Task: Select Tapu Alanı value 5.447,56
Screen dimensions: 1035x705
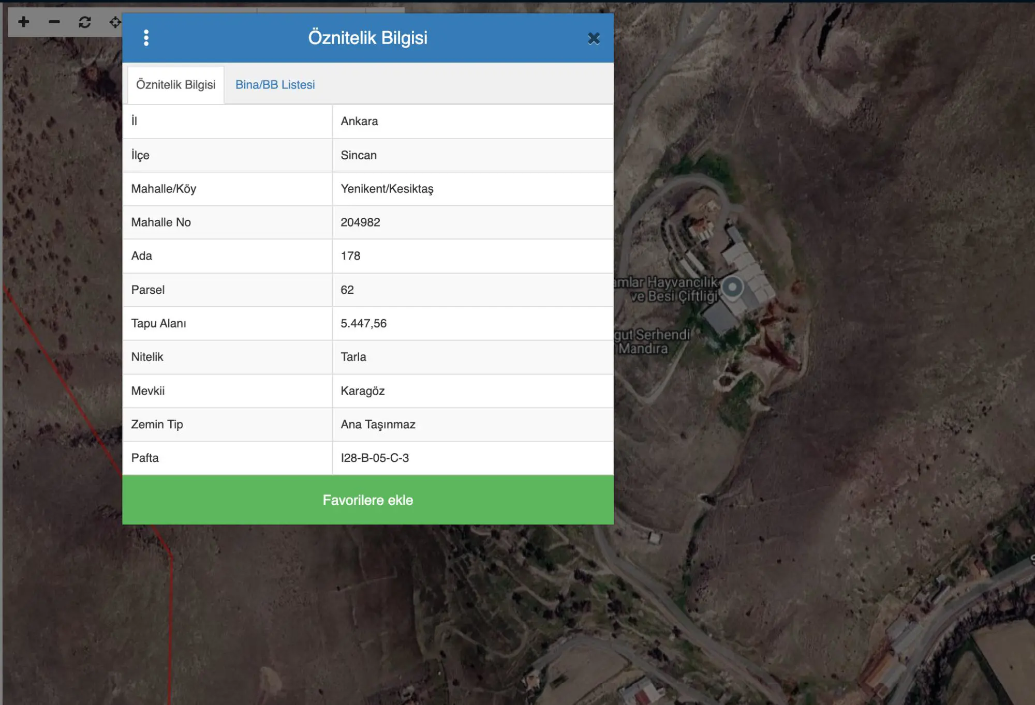Action: 363,323
